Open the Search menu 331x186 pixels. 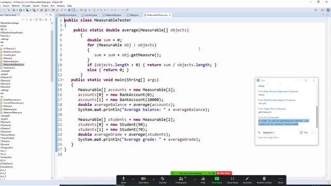pyautogui.click(x=36, y=6)
